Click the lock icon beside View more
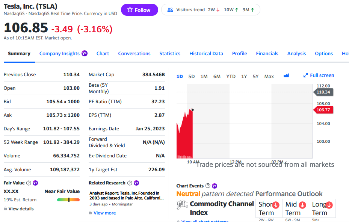Viewport: 349px width, 222px height. [91, 213]
